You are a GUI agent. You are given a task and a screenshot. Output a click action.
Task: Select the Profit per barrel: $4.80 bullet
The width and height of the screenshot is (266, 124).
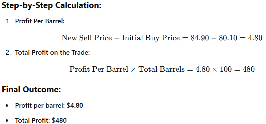pos(49,106)
